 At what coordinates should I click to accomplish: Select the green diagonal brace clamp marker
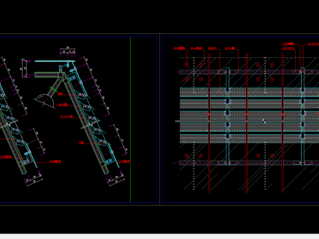[x=53, y=89]
